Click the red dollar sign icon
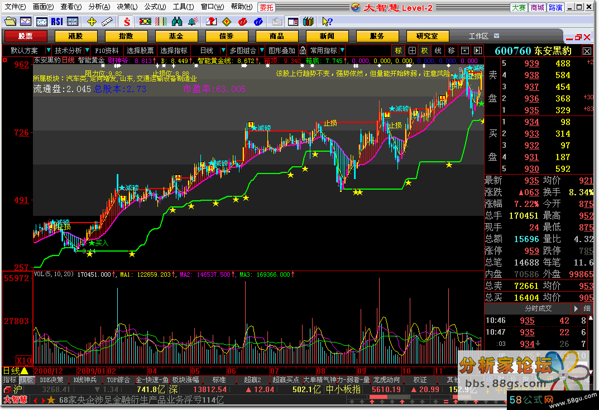 point(127,22)
